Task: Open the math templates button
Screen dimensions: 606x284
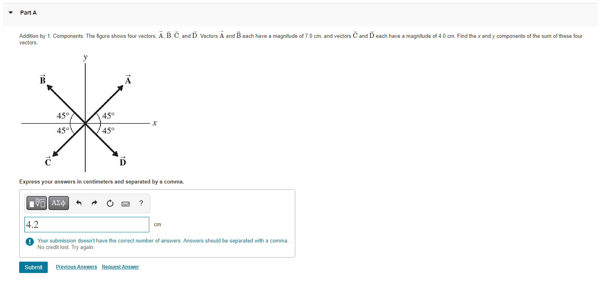Action: pos(37,203)
